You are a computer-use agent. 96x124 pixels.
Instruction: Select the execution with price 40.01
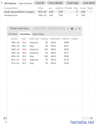[x=44, y=46]
